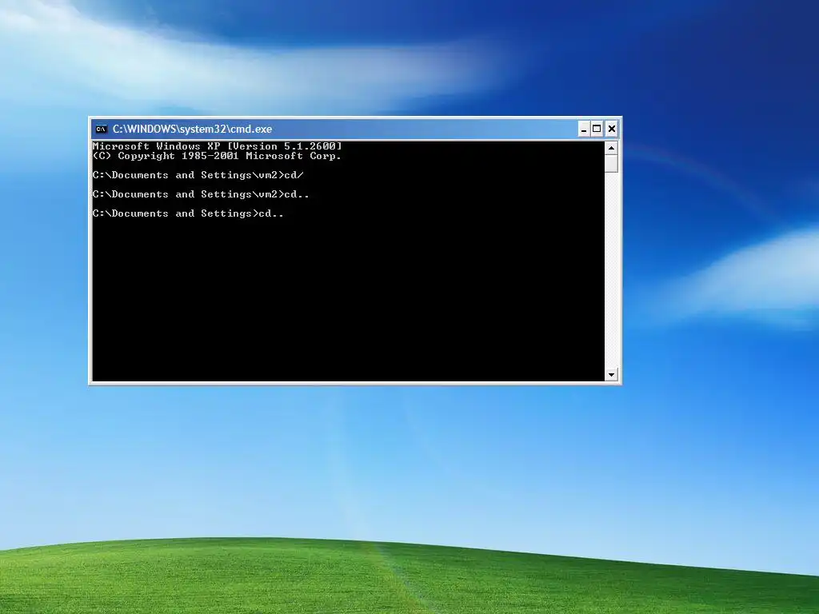This screenshot has width=819, height=614.
Task: Close the cmd.exe command prompt window
Action: coord(612,129)
